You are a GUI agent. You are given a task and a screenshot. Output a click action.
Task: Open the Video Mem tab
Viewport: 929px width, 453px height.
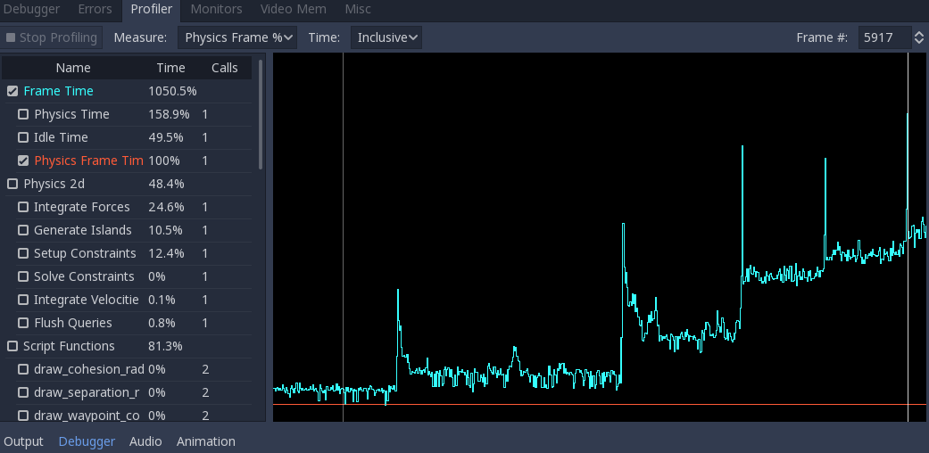click(x=294, y=10)
